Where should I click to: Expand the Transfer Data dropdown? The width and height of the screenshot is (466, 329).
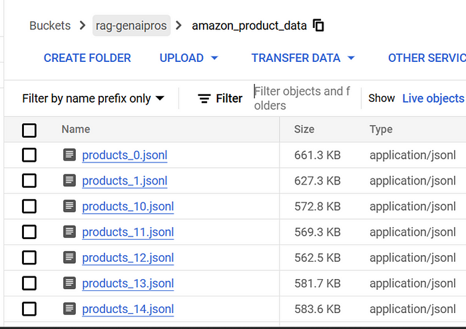303,58
